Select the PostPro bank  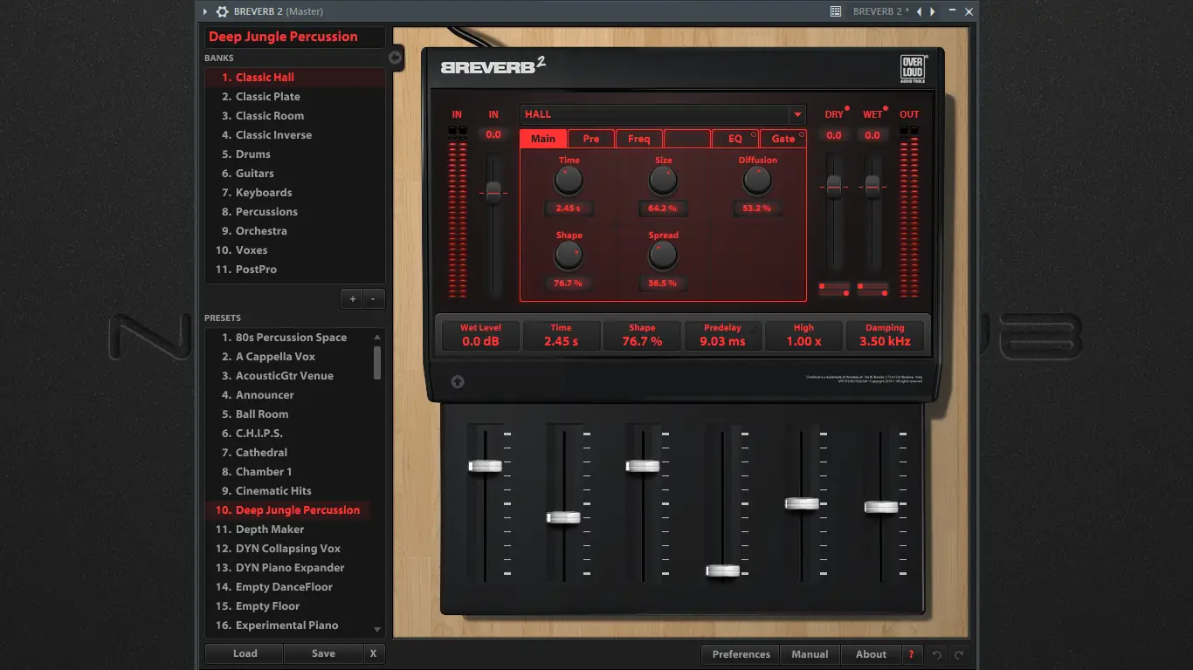tap(295, 270)
